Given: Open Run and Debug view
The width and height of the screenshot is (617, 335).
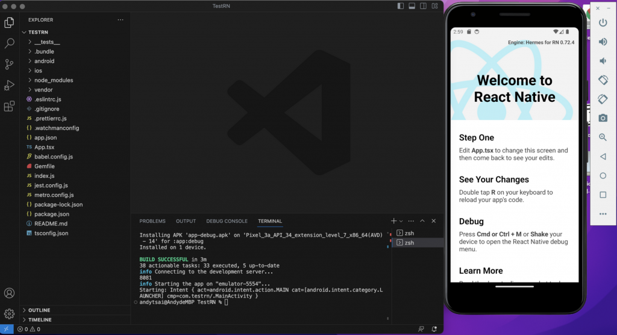Looking at the screenshot, I should (9, 85).
